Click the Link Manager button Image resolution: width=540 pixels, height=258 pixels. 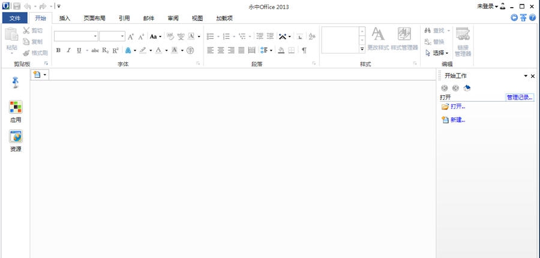(x=463, y=42)
